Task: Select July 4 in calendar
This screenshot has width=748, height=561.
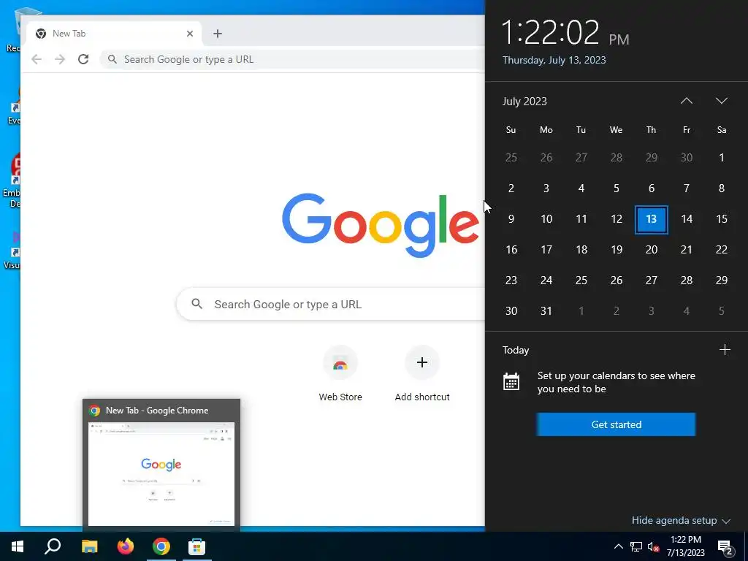Action: click(581, 188)
